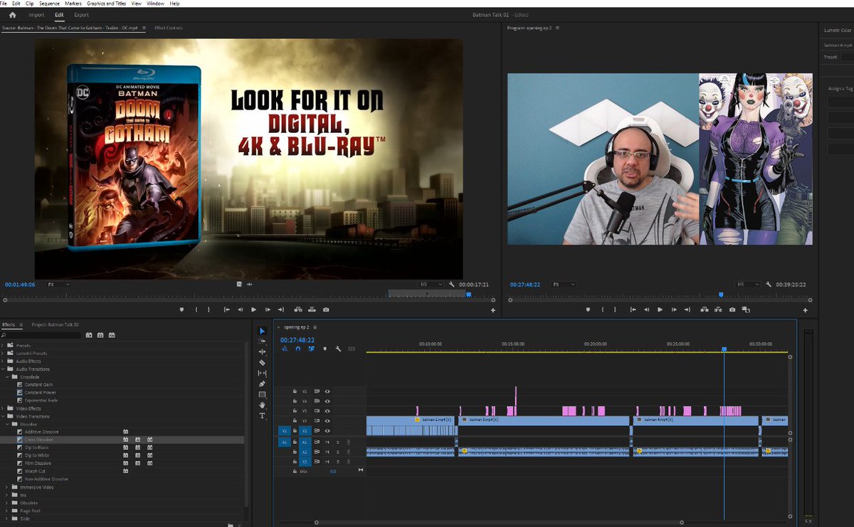Select the Hand tool

pos(262,405)
